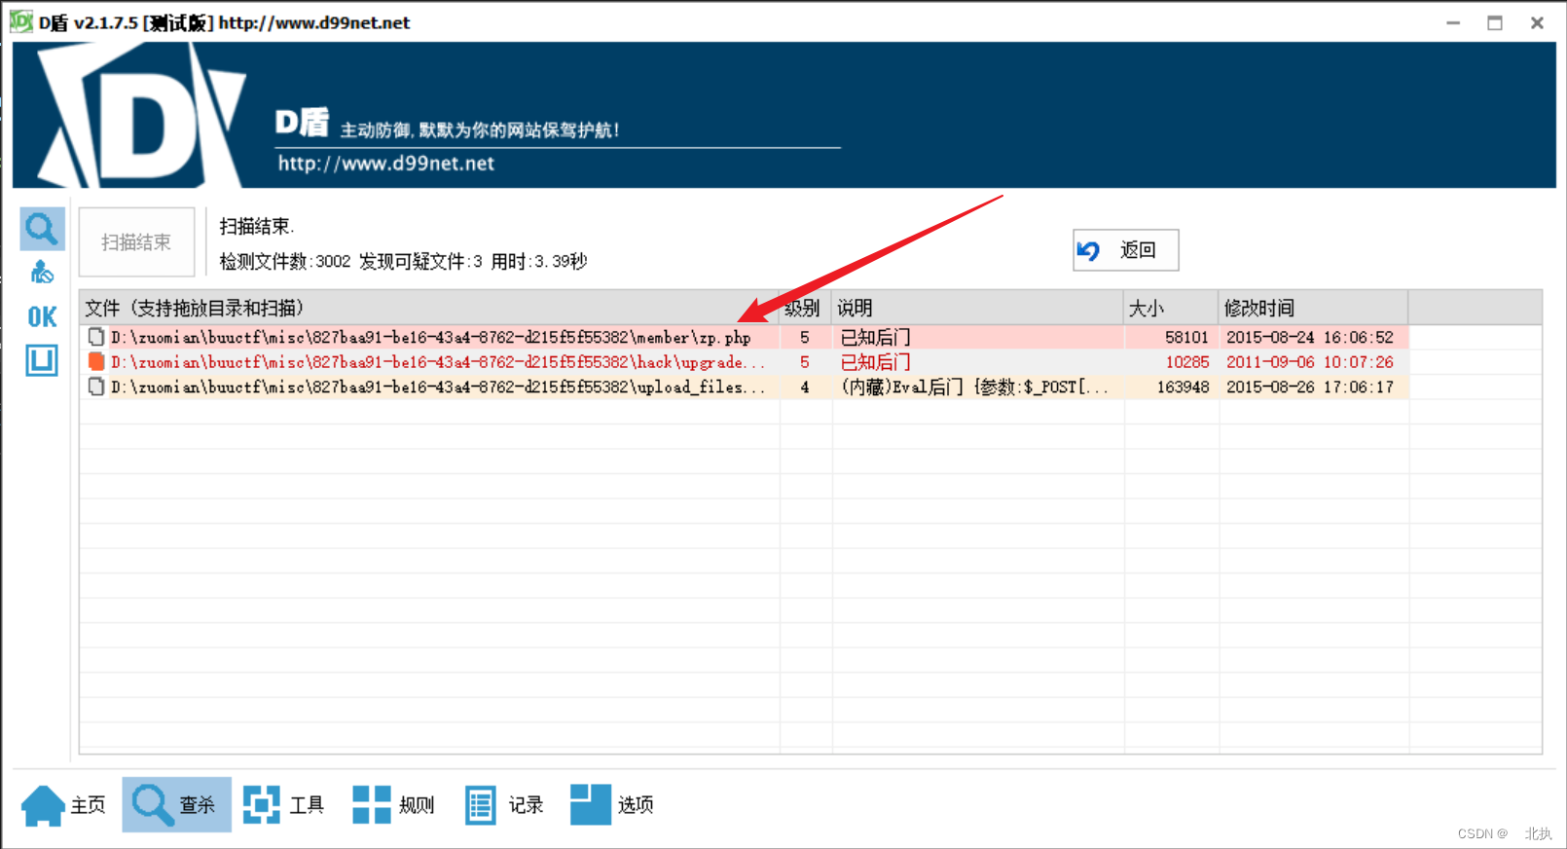
Task: Click date 2015-08-26 17:06:17
Action: point(1310,388)
